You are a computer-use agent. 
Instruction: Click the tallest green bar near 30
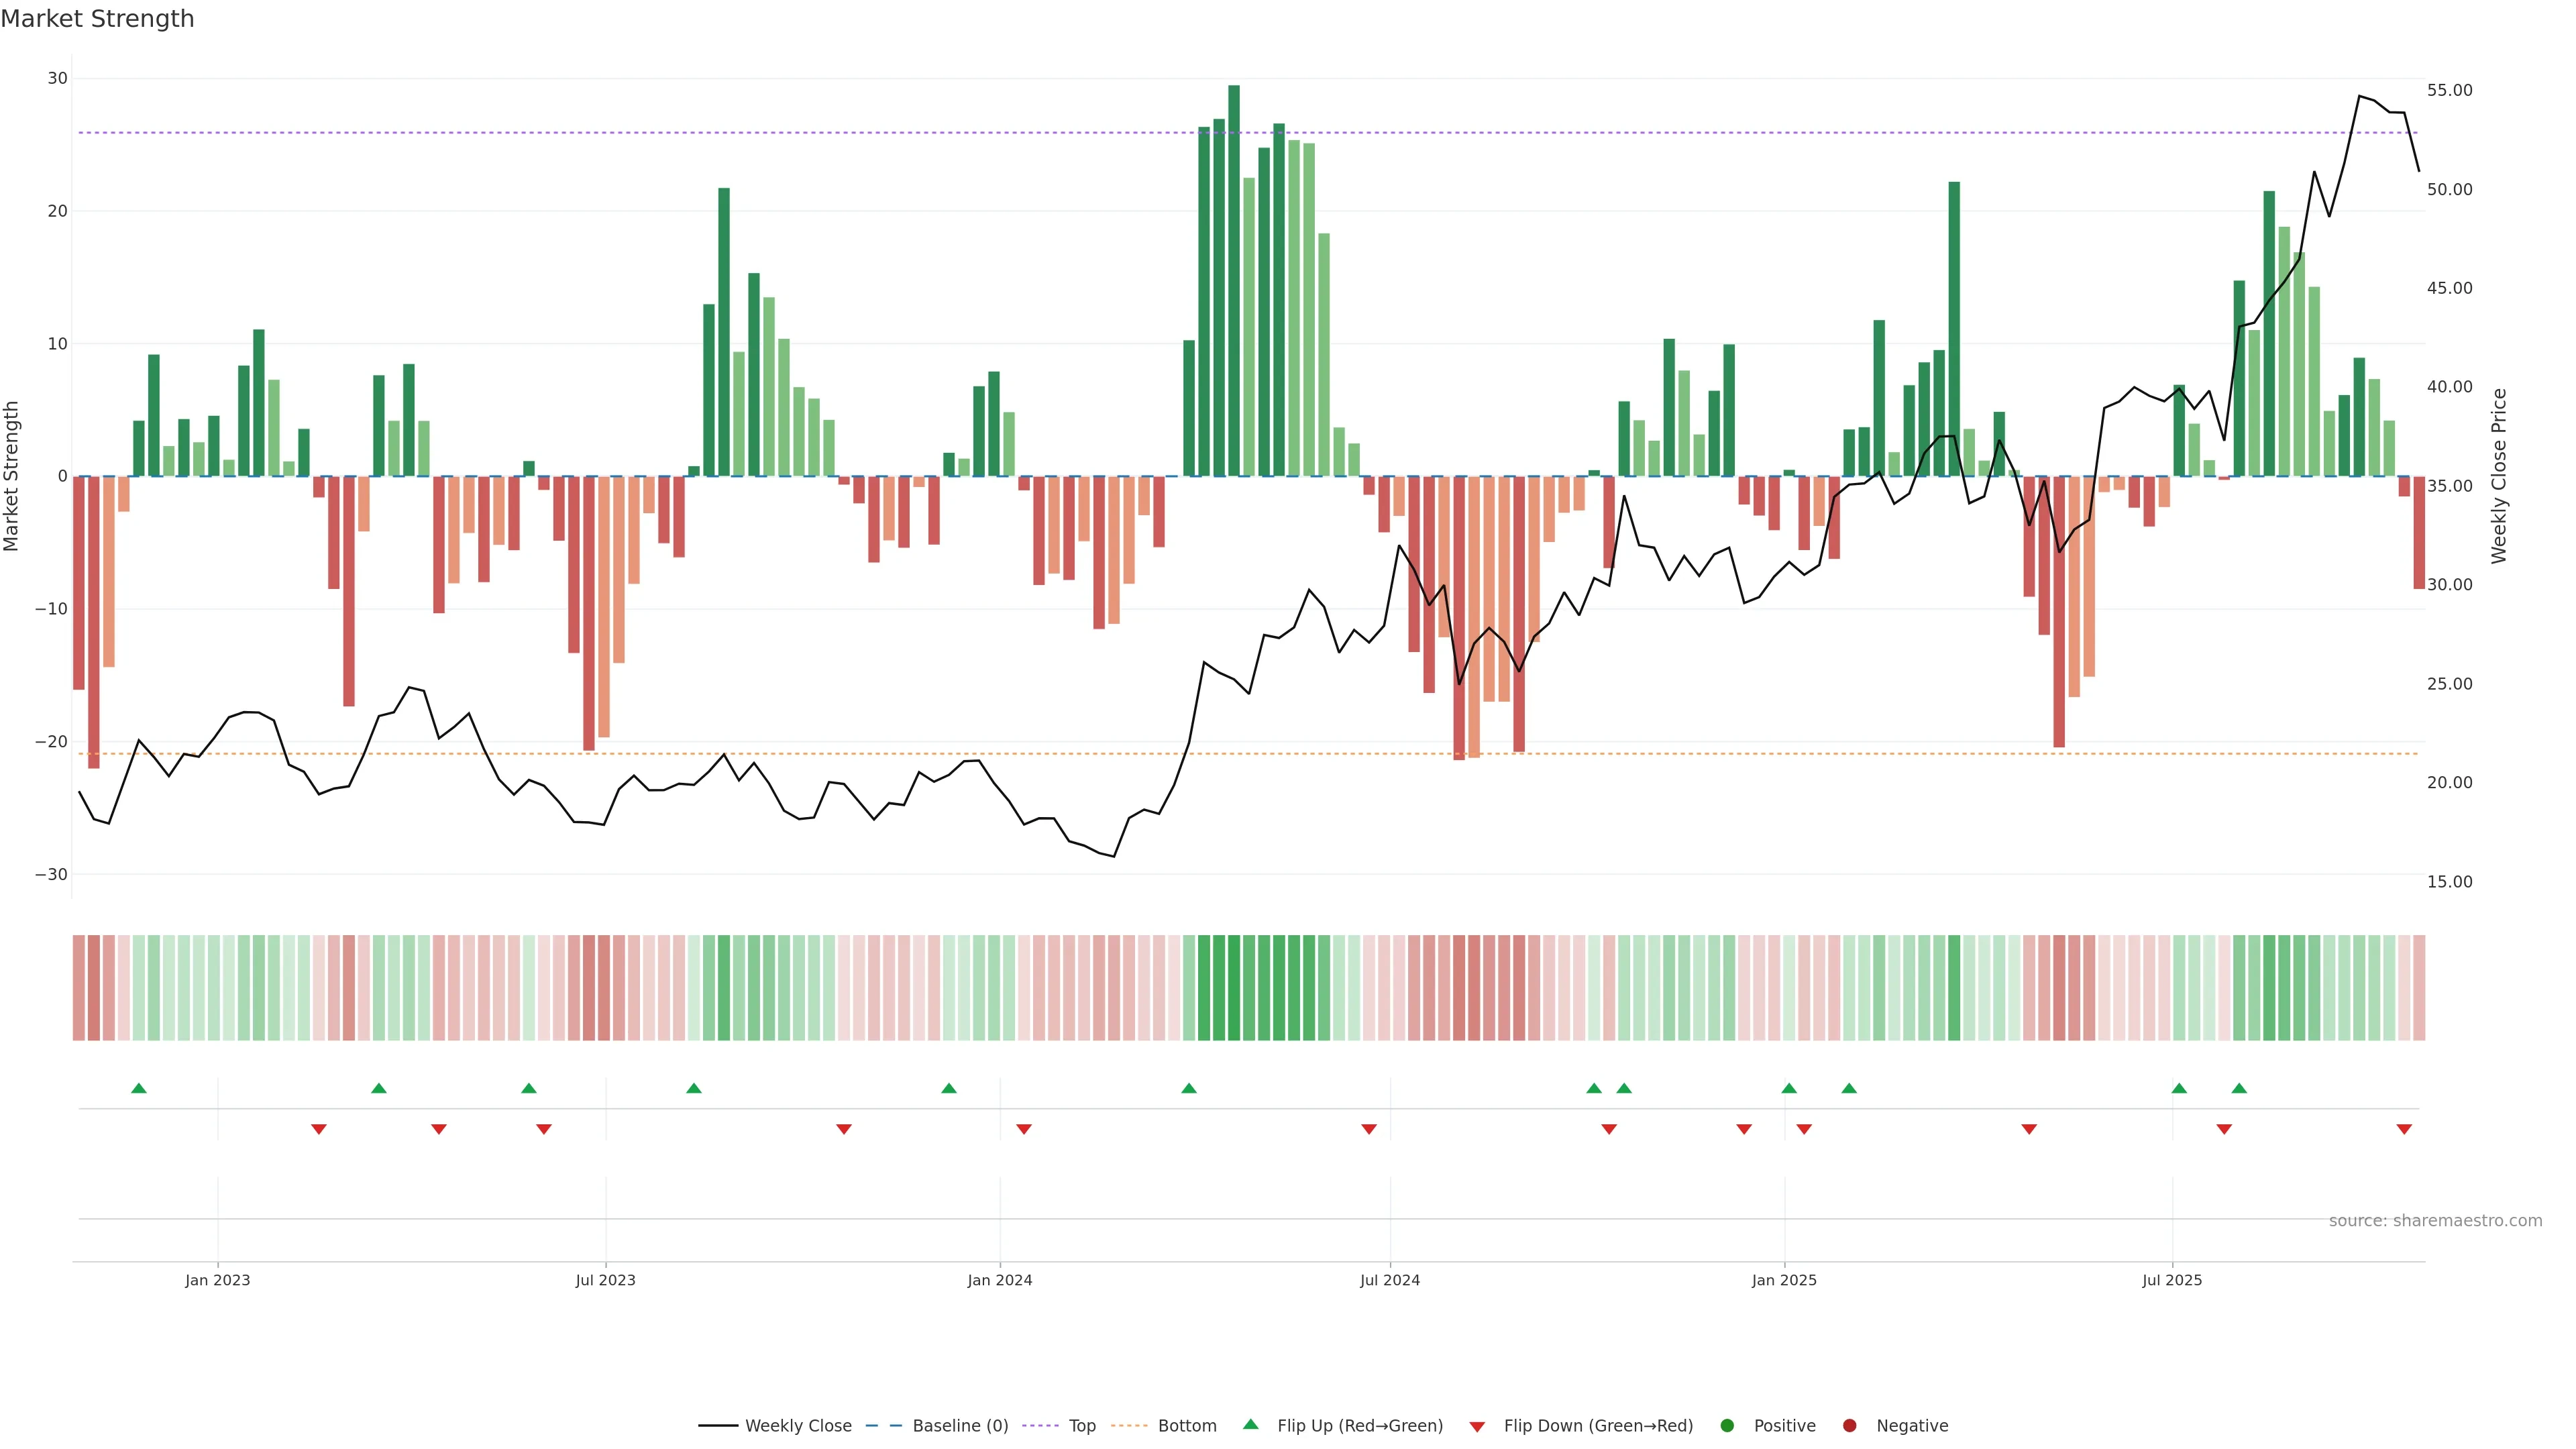pyautogui.click(x=1234, y=280)
